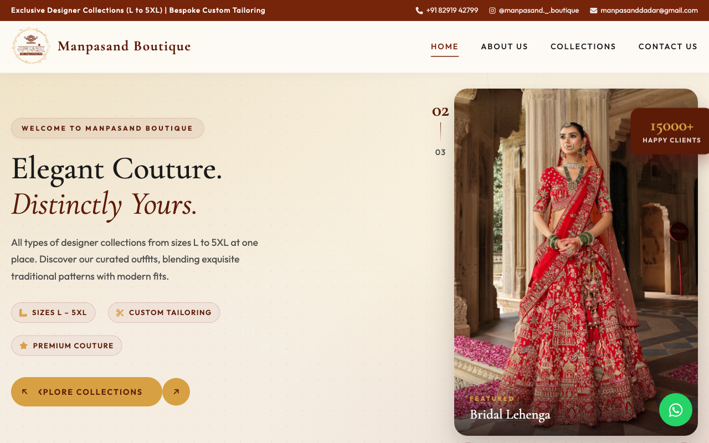Click the Bridal Lehenga featured image
The image size is (709, 443).
576,262
